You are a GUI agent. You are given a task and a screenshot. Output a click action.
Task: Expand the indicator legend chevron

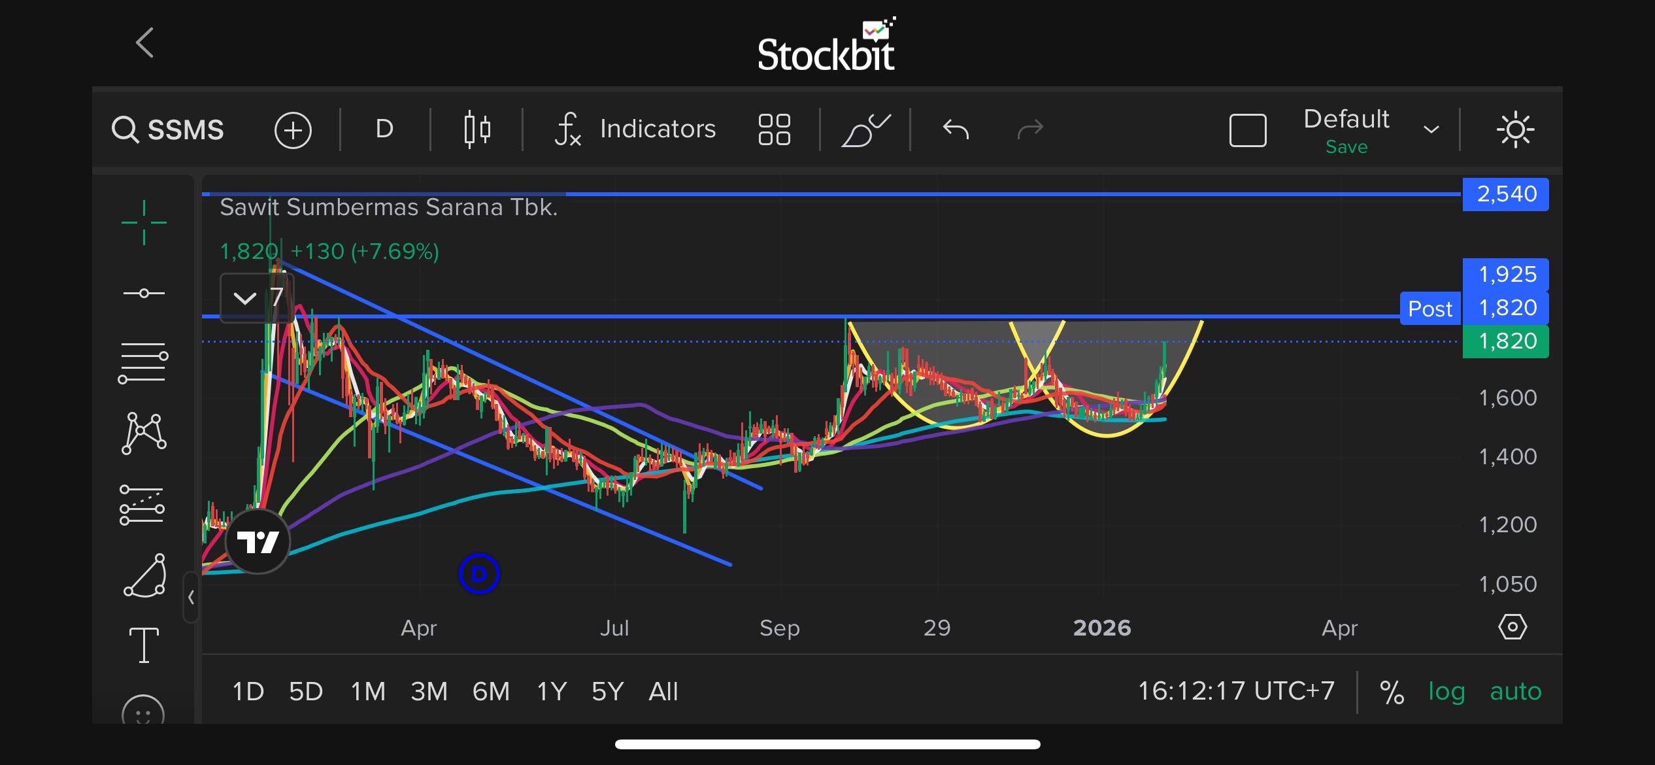(x=245, y=299)
